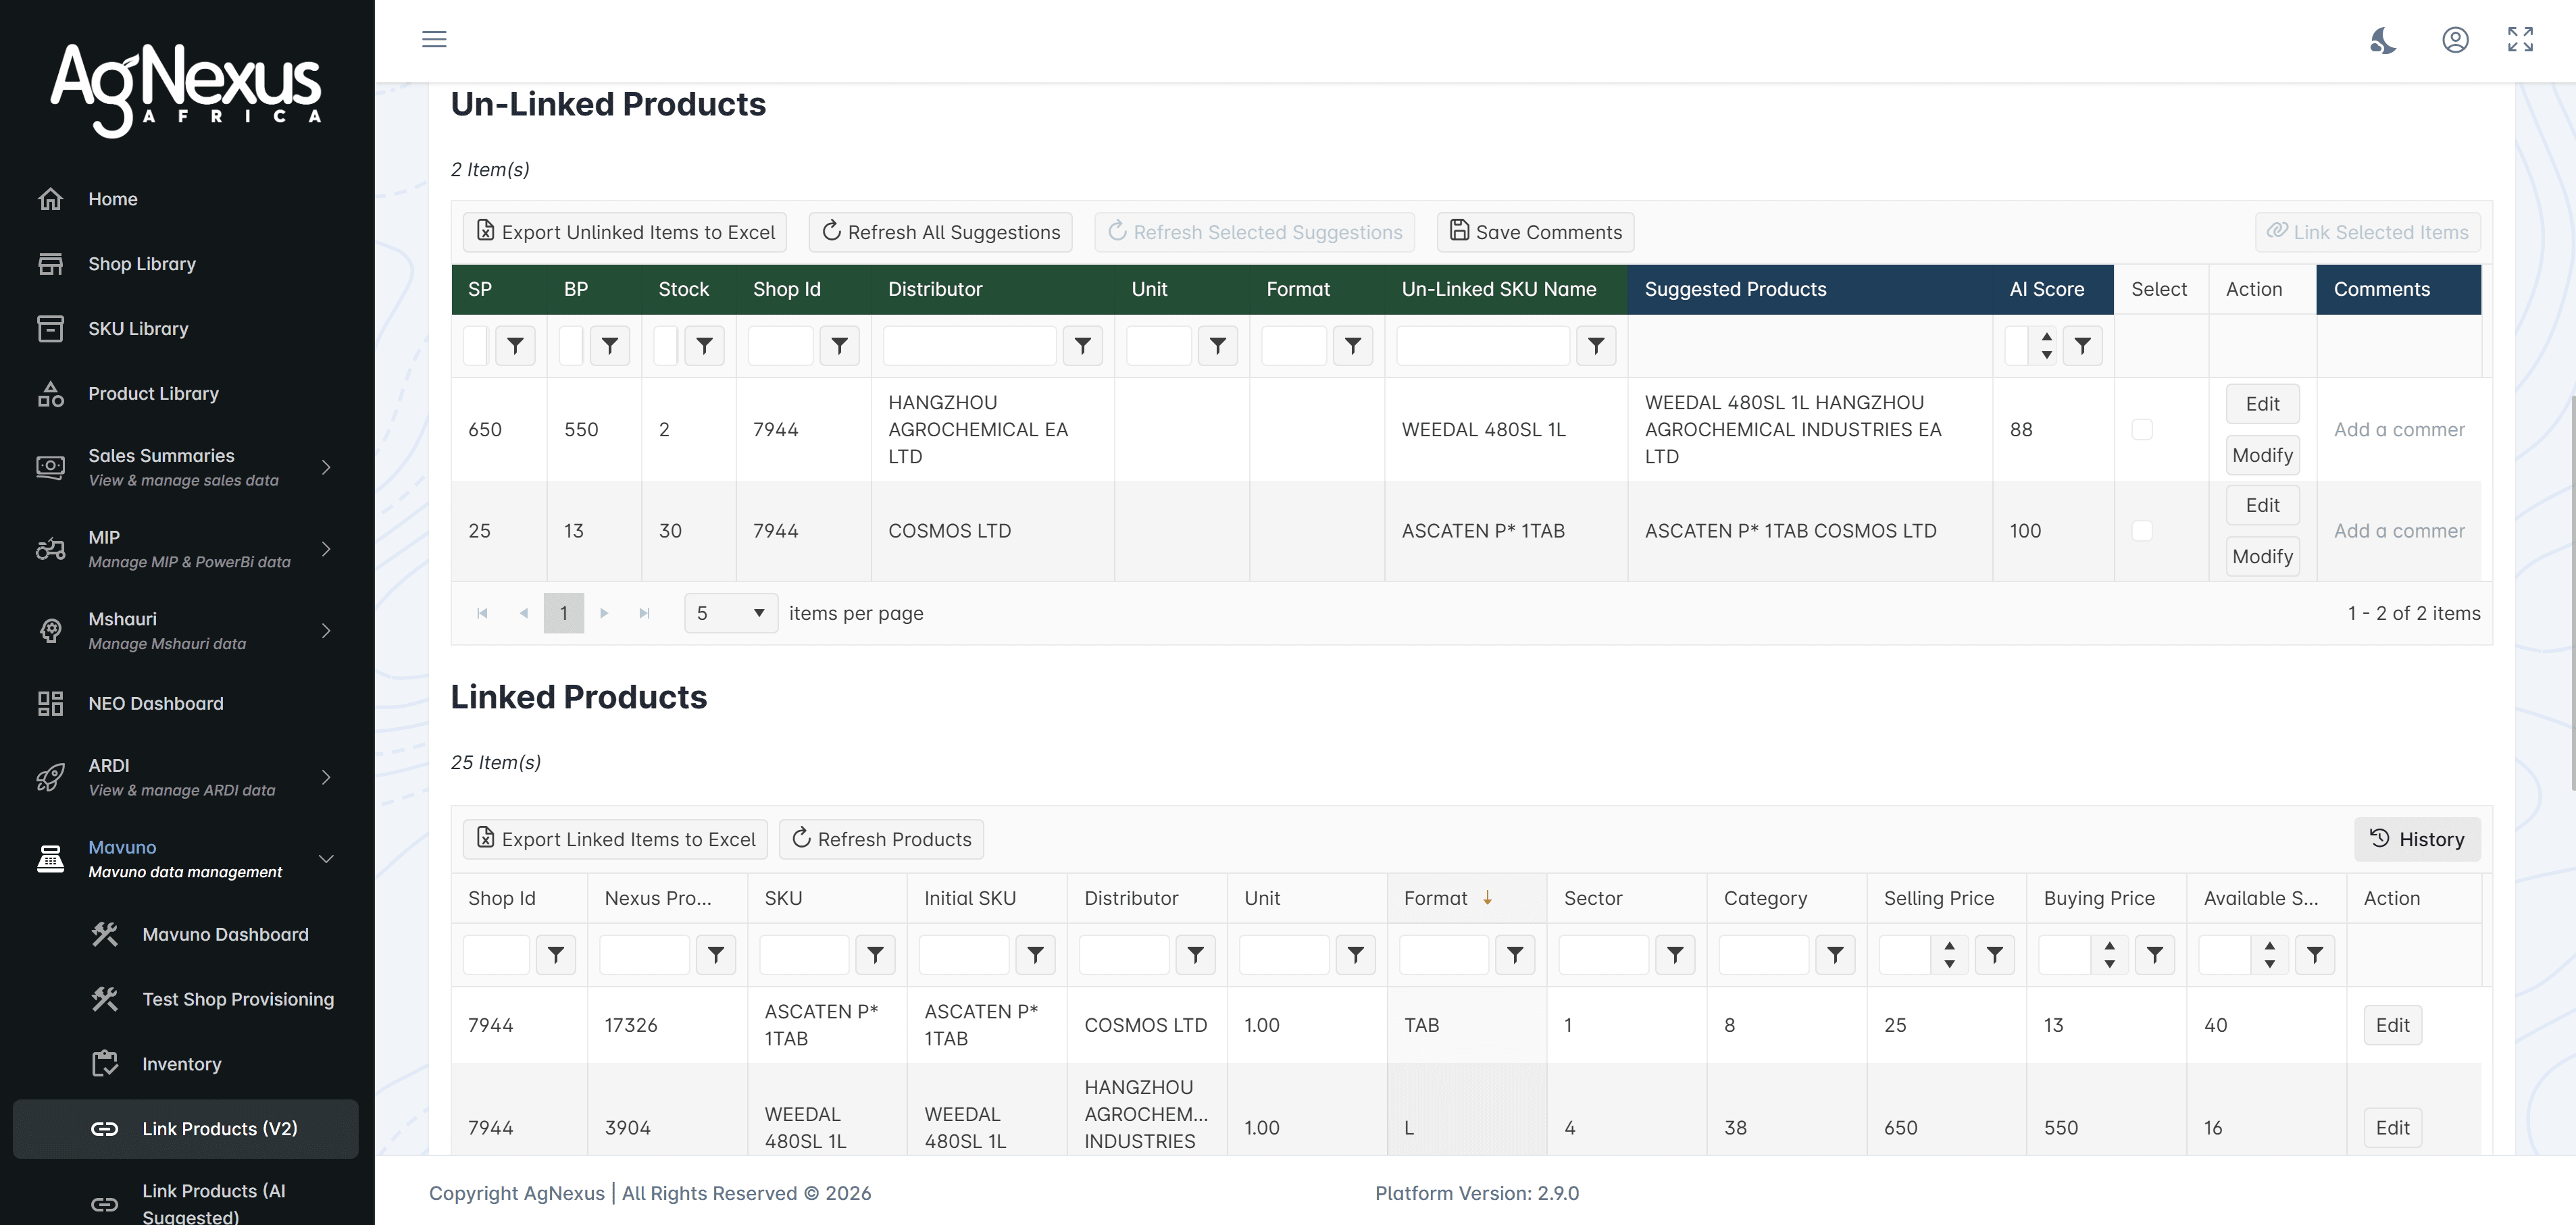Screen dimensions: 2576x1225
Task: Open the items per page dropdown
Action: point(731,613)
